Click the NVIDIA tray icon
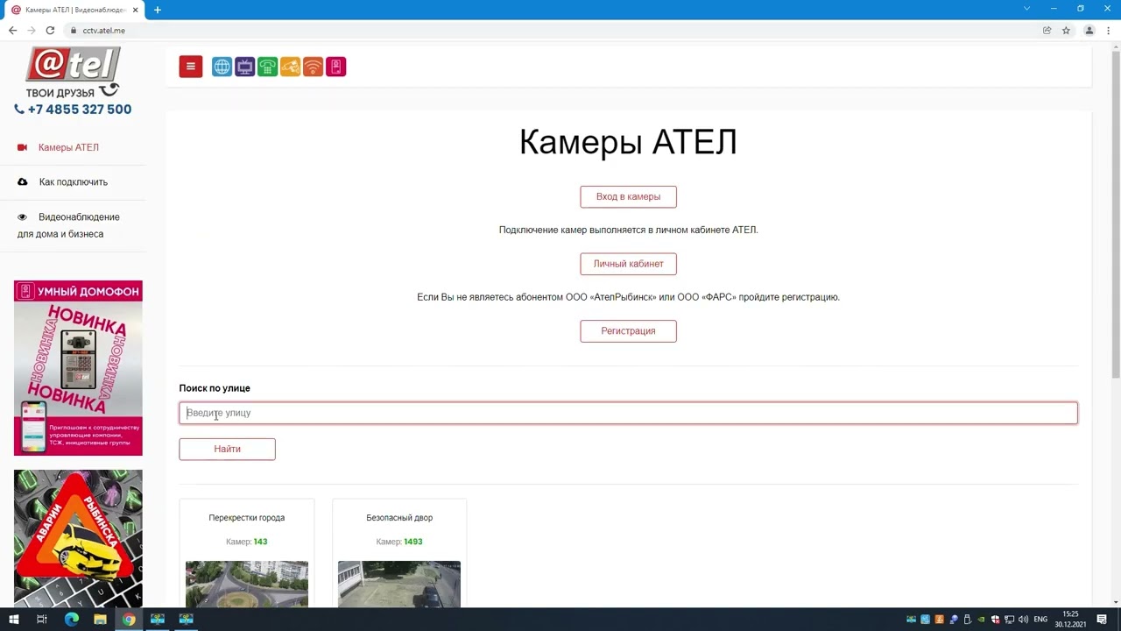Viewport: 1121px width, 631px height. 981,620
